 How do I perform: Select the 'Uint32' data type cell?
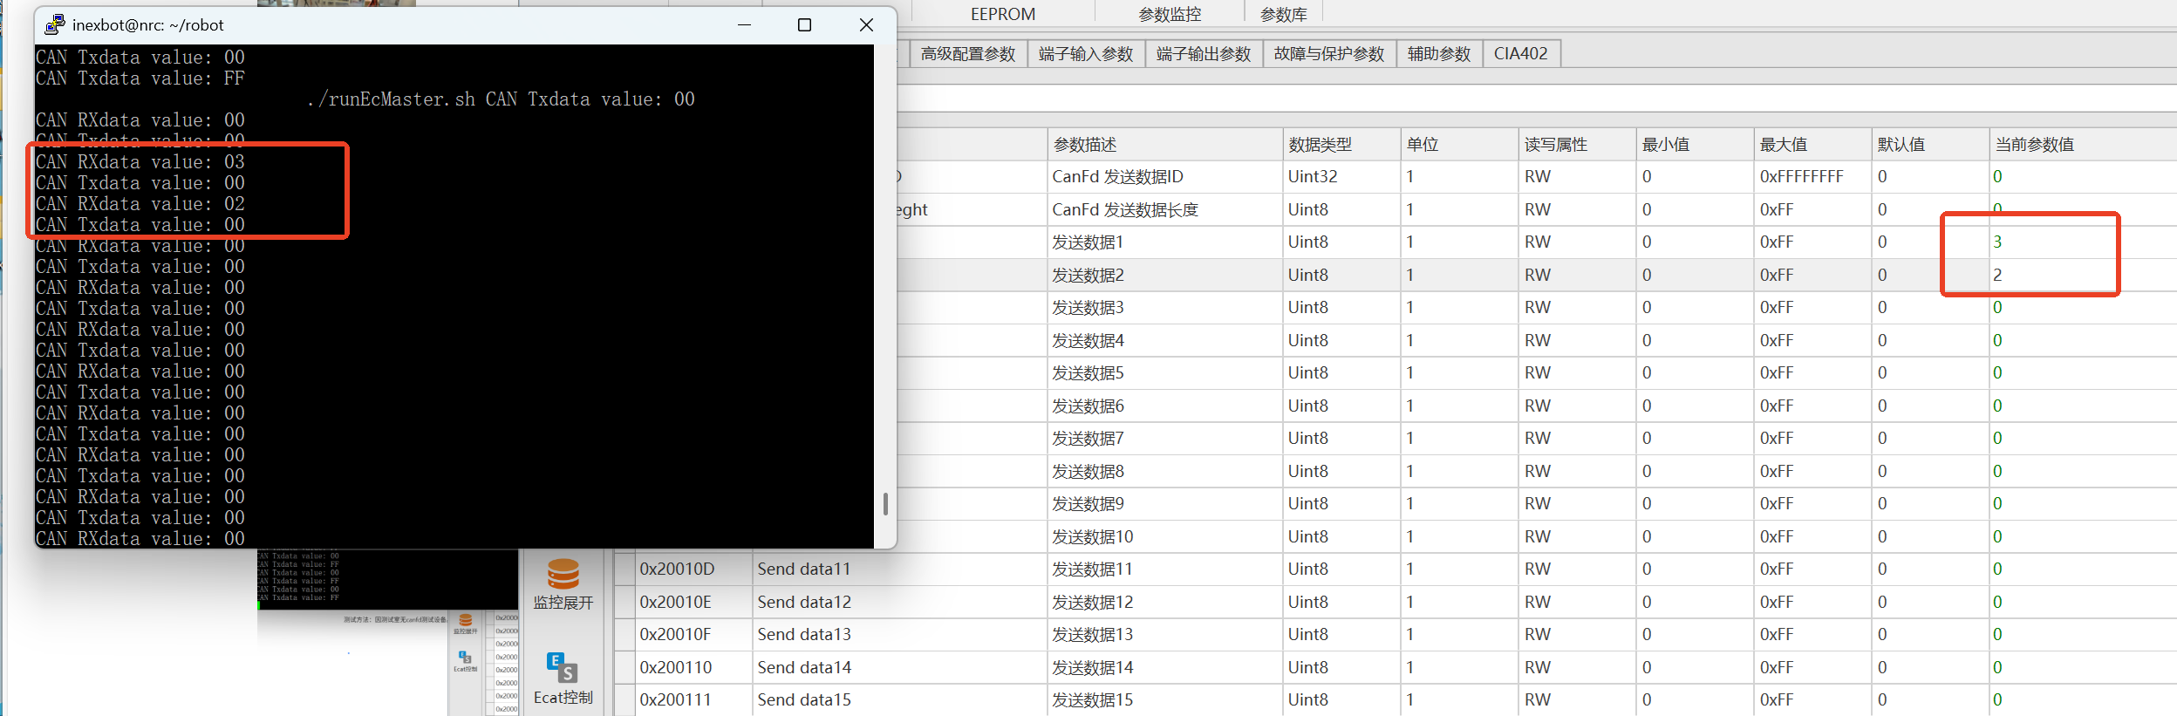[x=1342, y=176]
